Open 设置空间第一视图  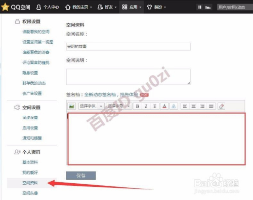pyautogui.click(x=38, y=42)
